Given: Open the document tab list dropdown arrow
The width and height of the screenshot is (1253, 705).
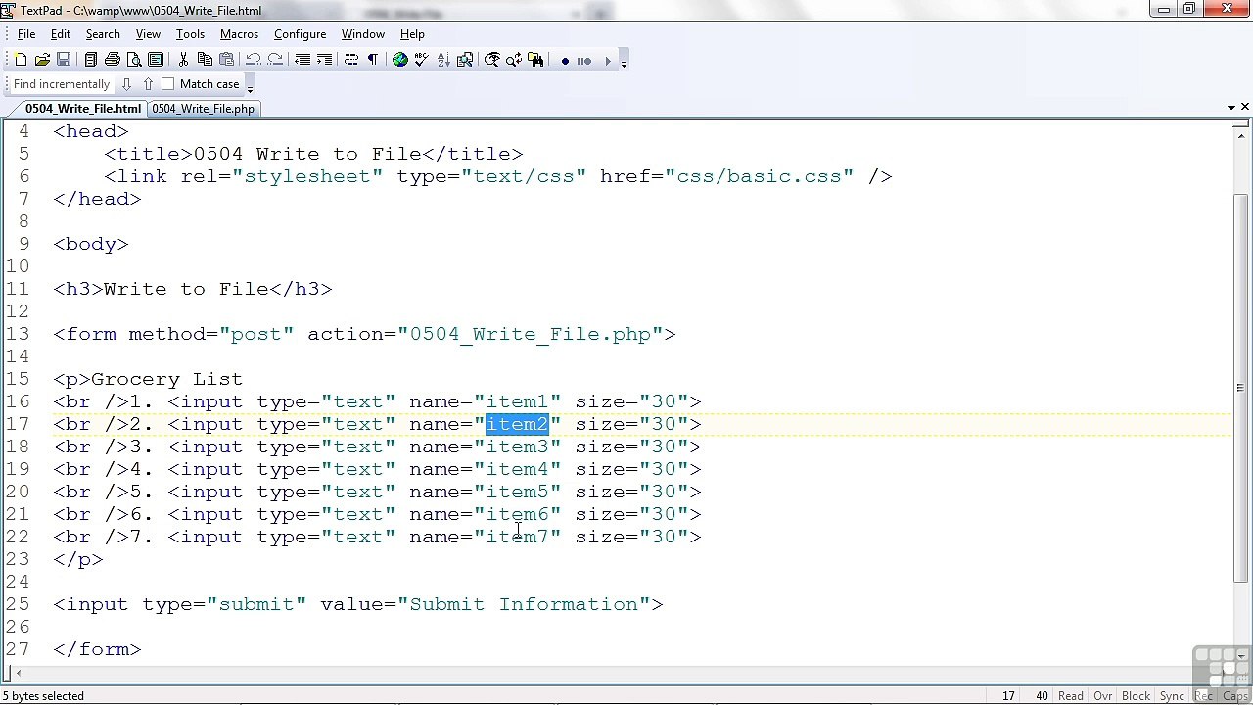Looking at the screenshot, I should 1230,107.
